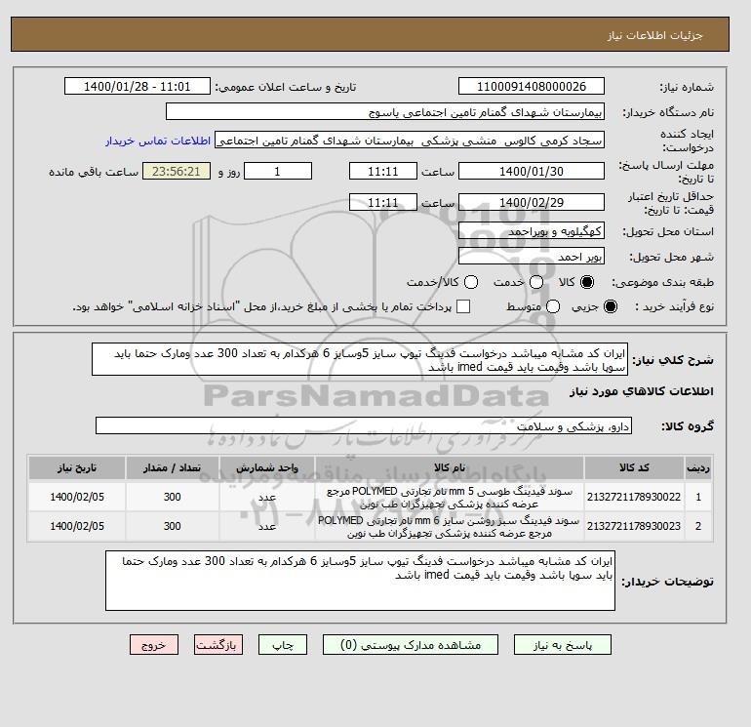Click the remaining days field showing 1

point(278,171)
